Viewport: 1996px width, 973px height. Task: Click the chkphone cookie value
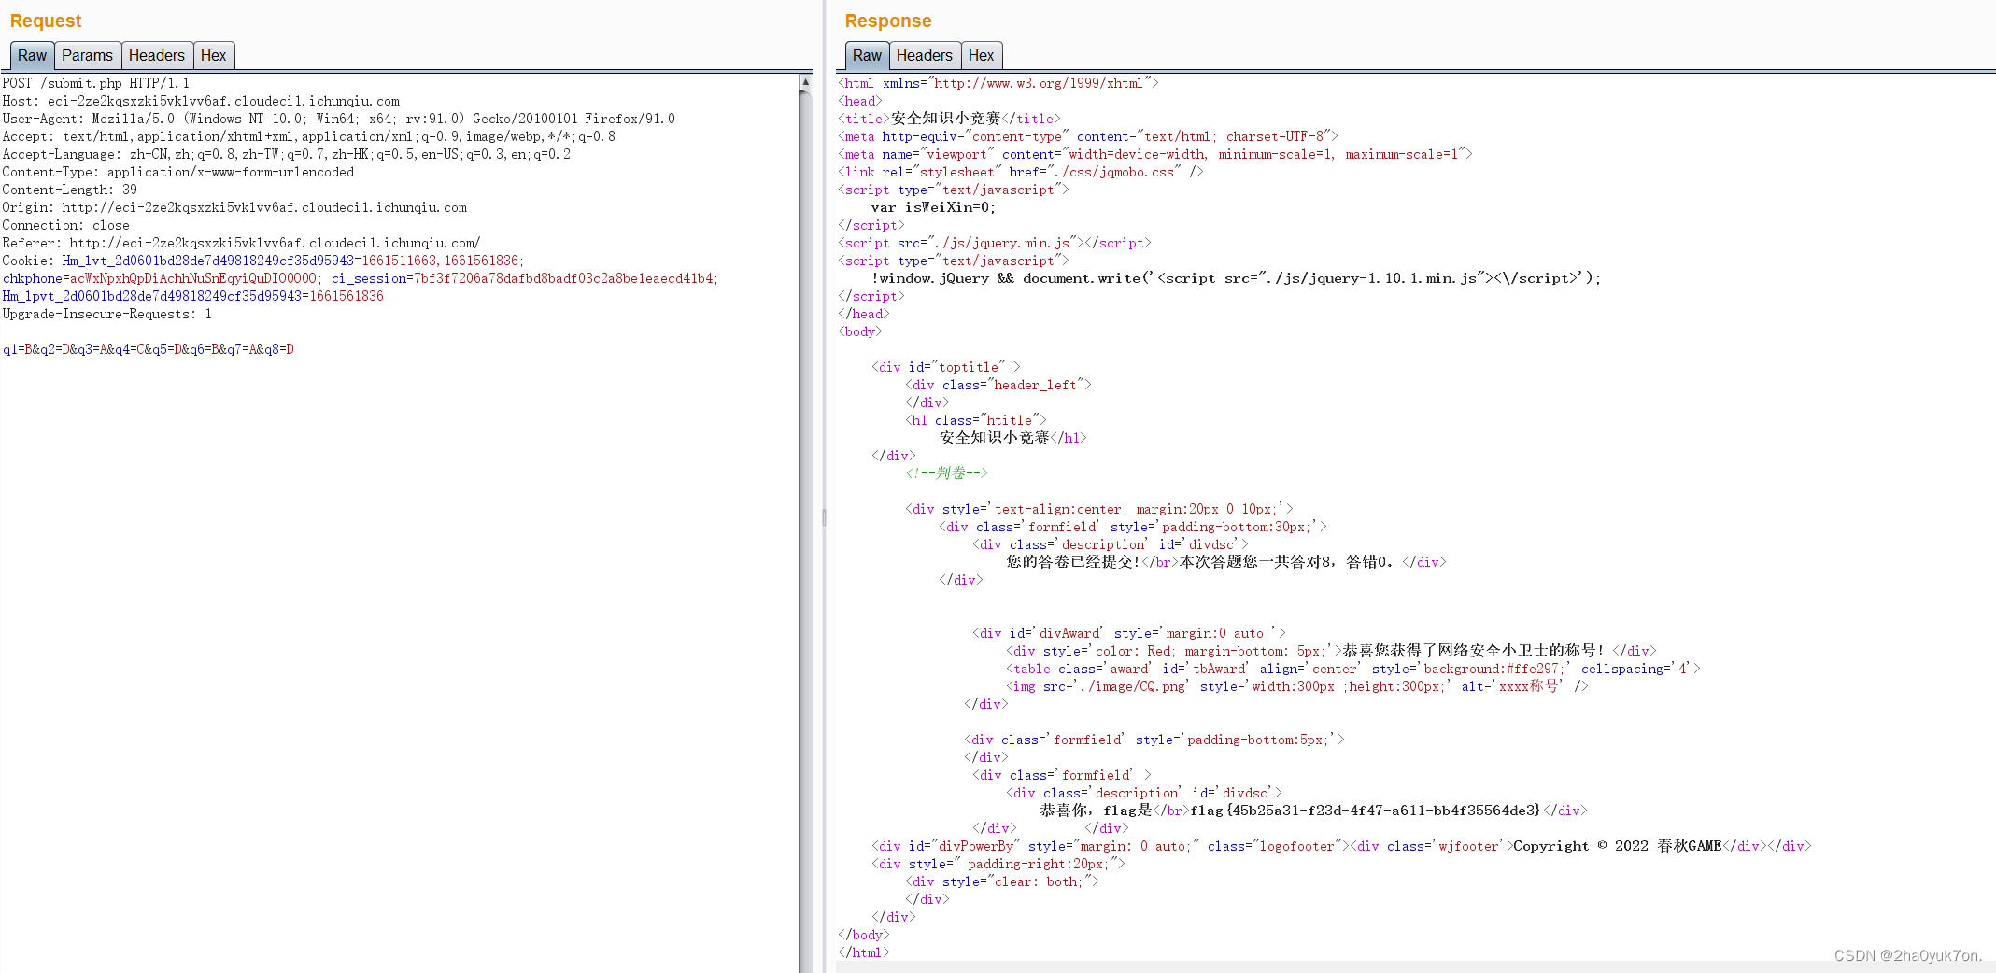pyautogui.click(x=193, y=278)
